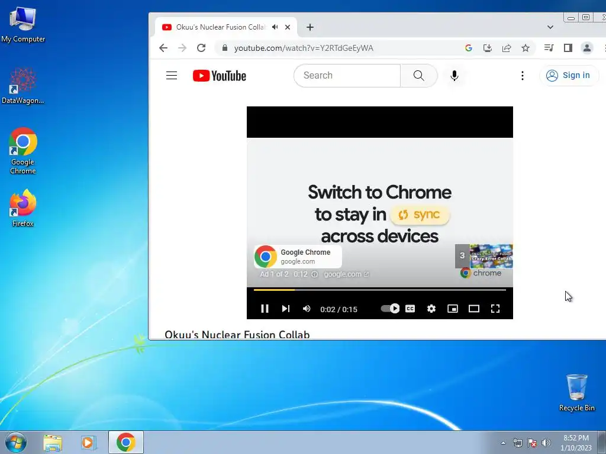This screenshot has width=606, height=454.
Task: Enable miniplayer mode
Action: click(453, 309)
